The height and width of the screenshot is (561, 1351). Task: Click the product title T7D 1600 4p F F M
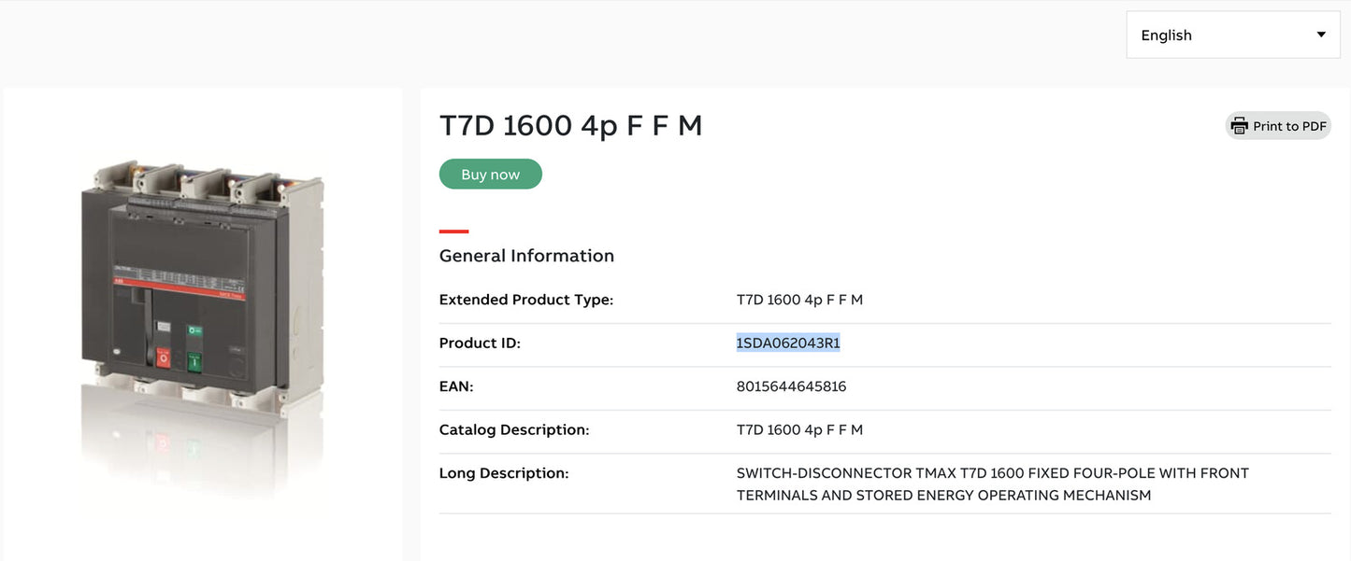click(571, 124)
